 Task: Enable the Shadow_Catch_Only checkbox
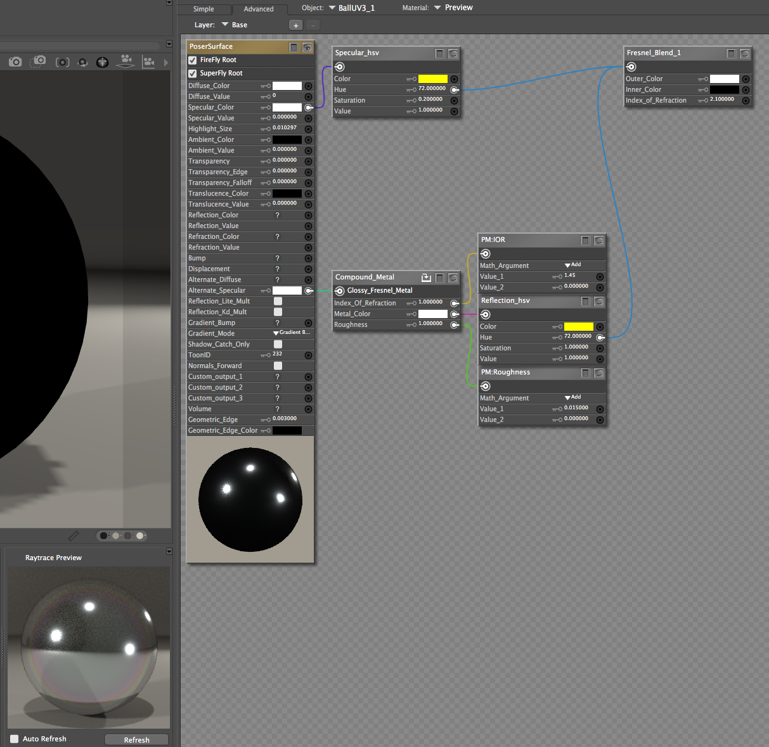pyautogui.click(x=278, y=345)
